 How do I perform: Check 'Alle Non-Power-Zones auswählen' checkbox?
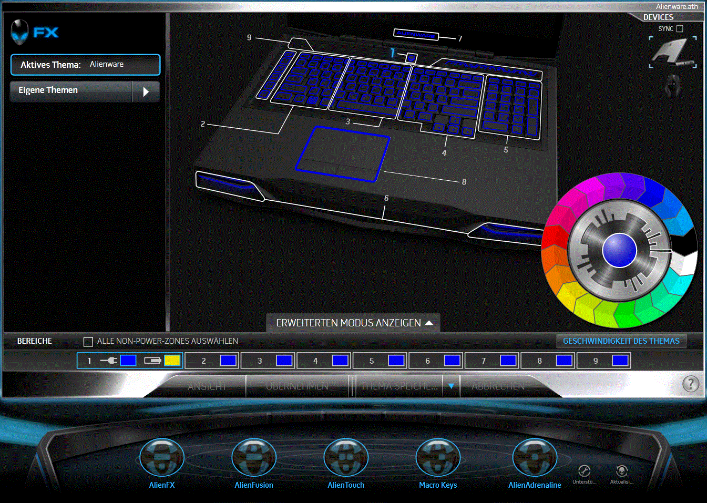pyautogui.click(x=88, y=342)
